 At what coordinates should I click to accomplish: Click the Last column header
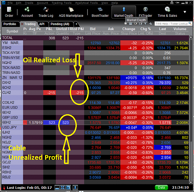[x=162, y=29]
